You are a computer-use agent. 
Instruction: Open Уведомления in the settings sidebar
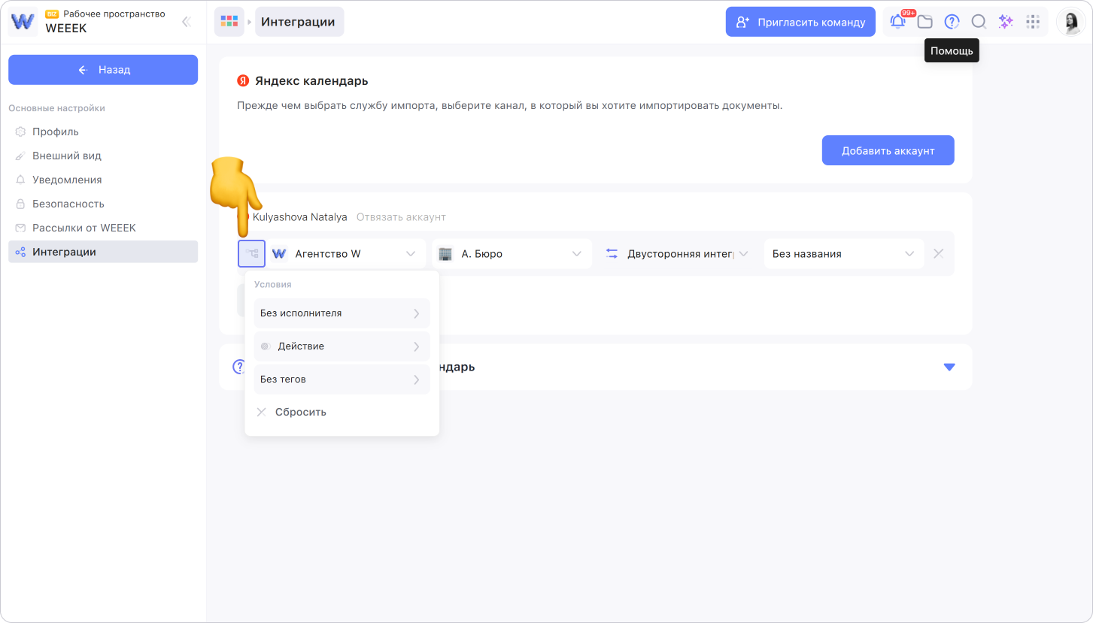point(67,180)
